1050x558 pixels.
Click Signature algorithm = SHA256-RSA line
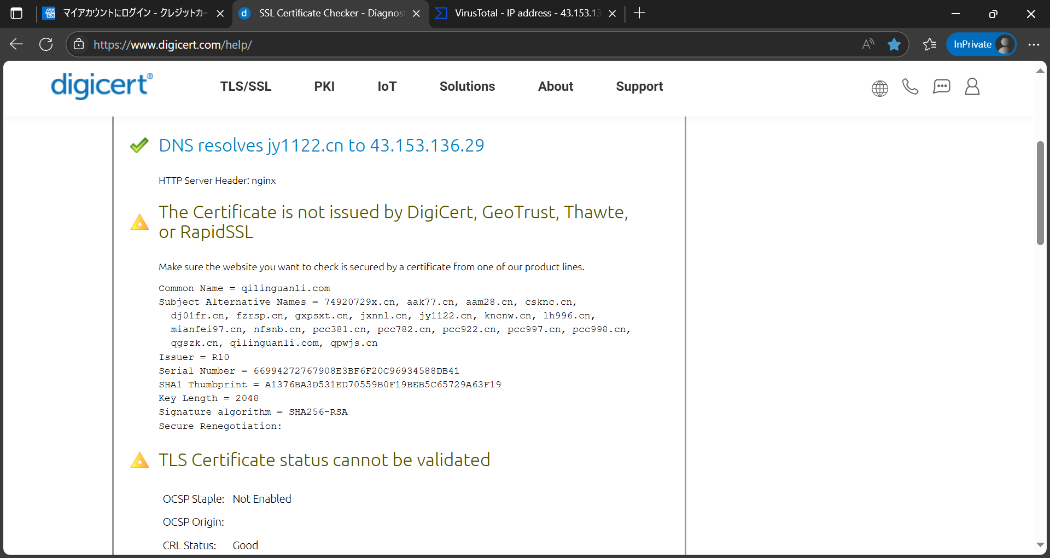click(x=253, y=412)
